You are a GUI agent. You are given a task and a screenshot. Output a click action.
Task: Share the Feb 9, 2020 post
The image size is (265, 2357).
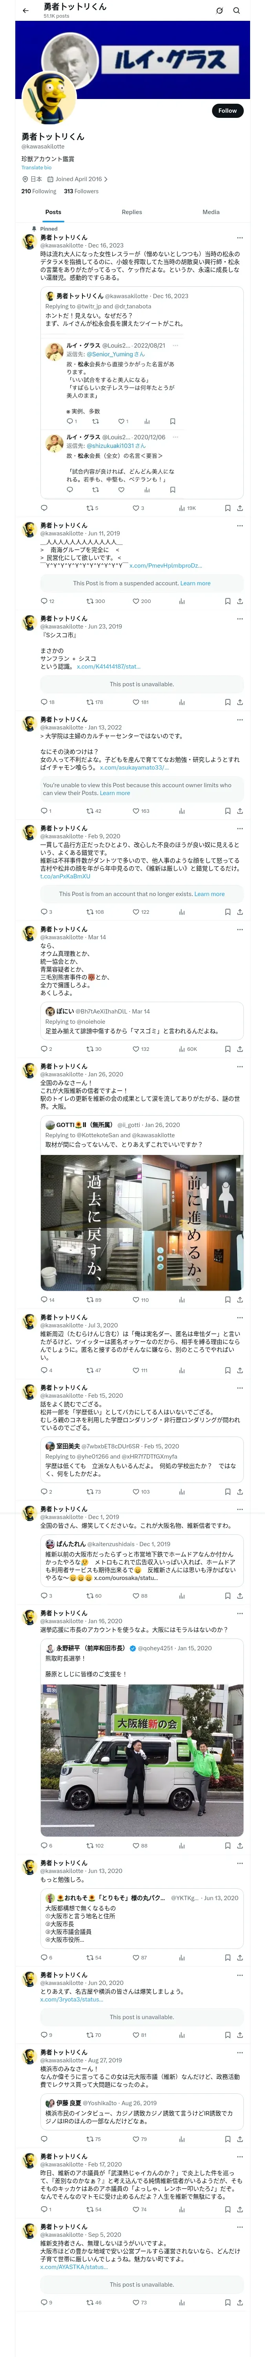click(x=240, y=911)
